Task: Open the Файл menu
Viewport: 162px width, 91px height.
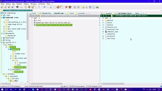Action: tap(3, 4)
